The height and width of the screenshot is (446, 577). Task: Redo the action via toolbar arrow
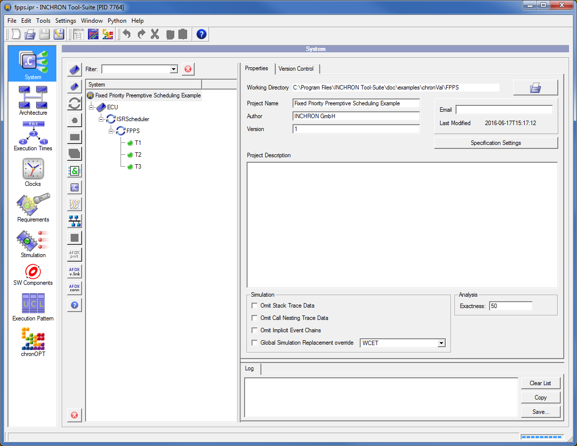point(141,34)
